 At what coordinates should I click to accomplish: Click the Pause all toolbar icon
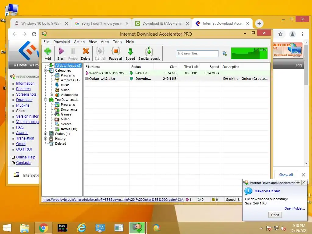point(115,54)
